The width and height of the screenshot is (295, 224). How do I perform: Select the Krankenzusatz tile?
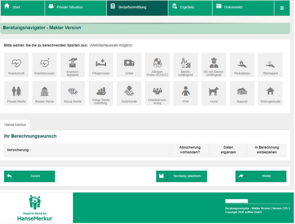(x=45, y=65)
